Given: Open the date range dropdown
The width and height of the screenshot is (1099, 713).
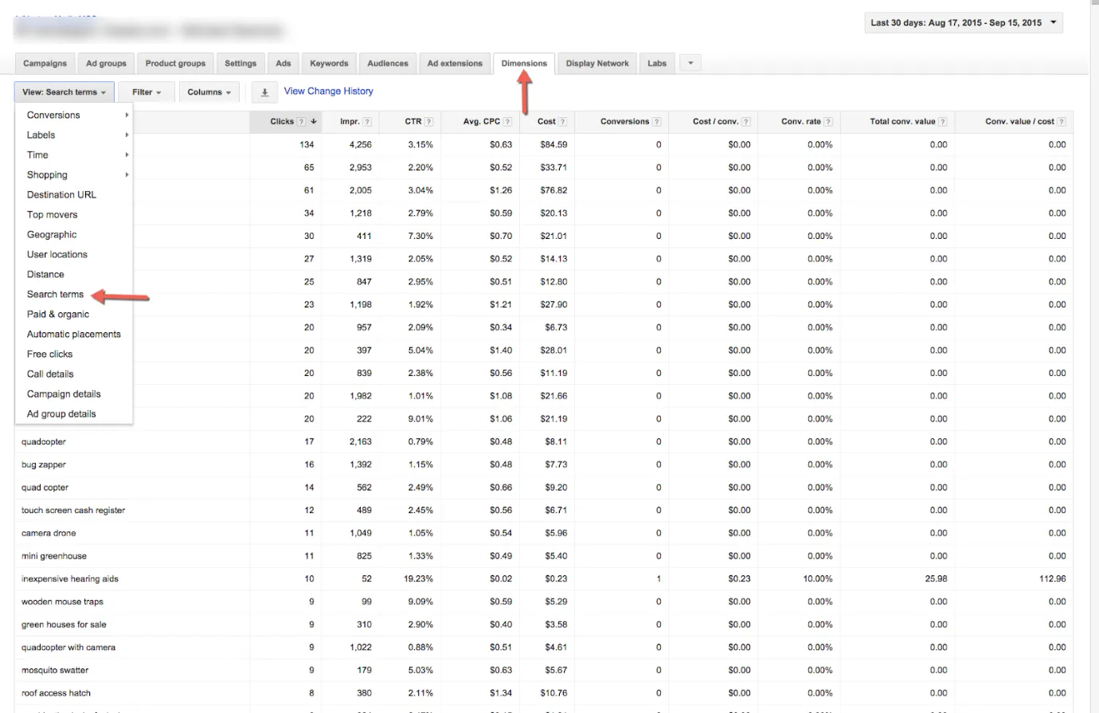Looking at the screenshot, I should pos(964,22).
